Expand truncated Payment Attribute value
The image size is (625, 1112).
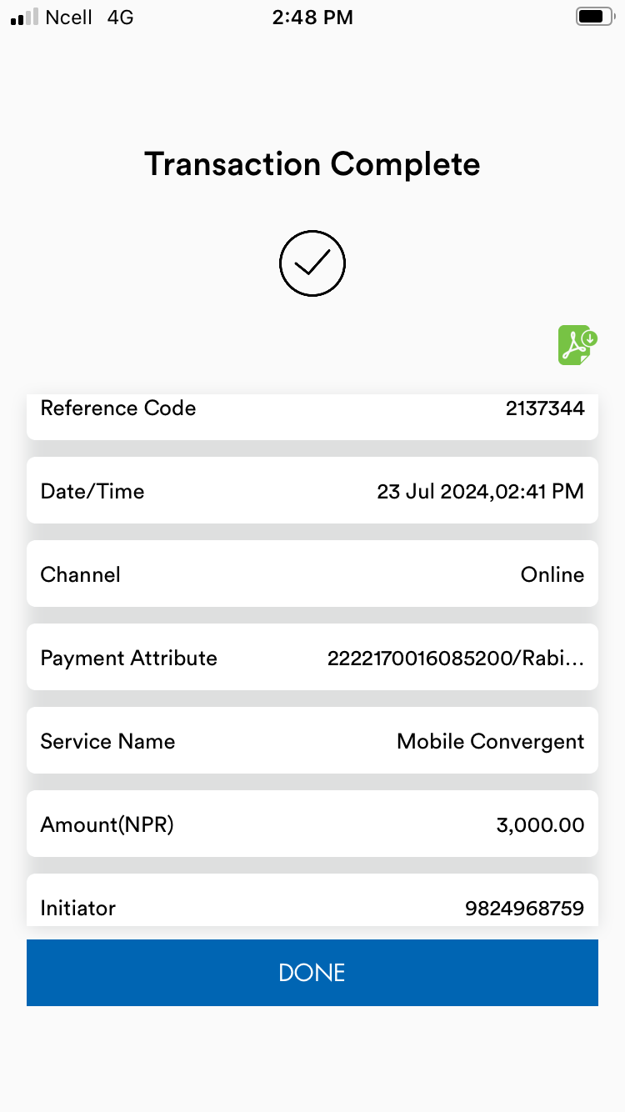(456, 658)
